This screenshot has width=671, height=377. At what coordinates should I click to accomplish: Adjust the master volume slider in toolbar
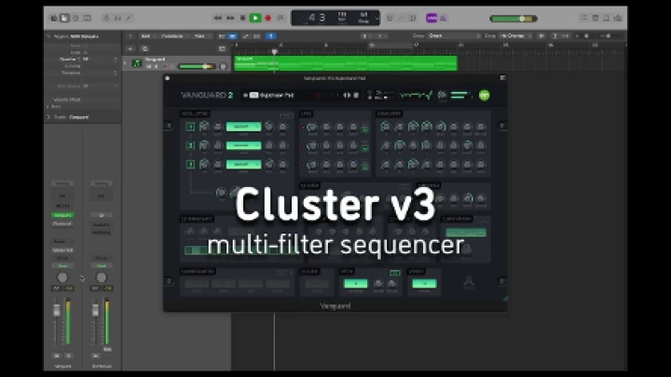514,19
